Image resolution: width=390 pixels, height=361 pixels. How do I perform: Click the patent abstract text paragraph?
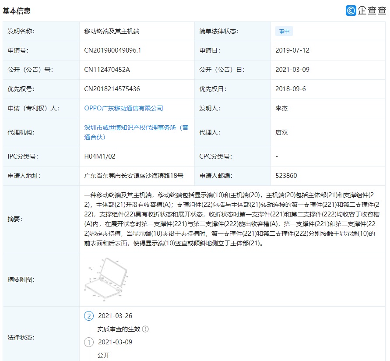(x=230, y=219)
